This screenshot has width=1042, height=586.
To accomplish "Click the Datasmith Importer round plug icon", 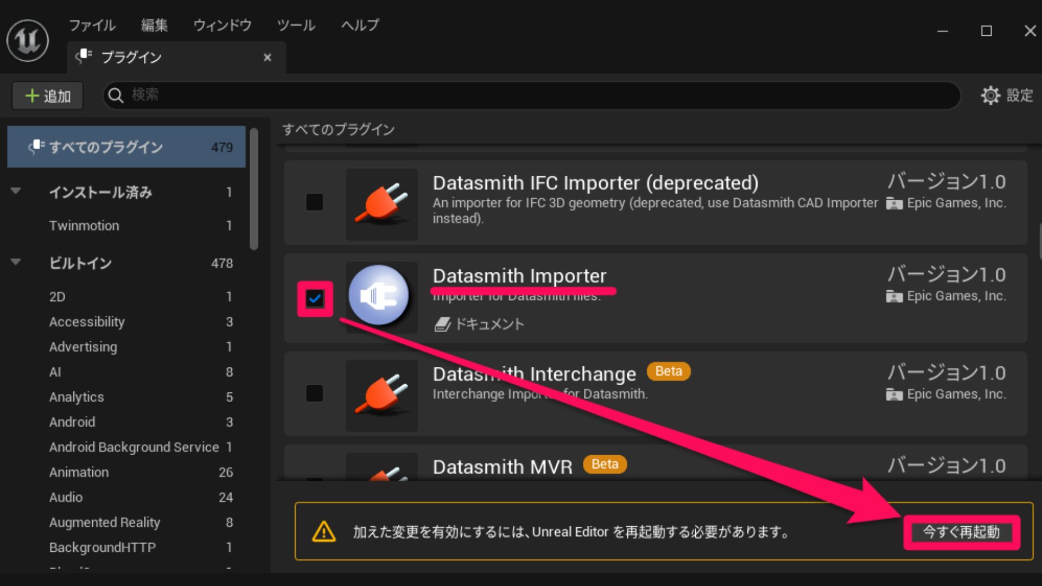I will (x=379, y=296).
